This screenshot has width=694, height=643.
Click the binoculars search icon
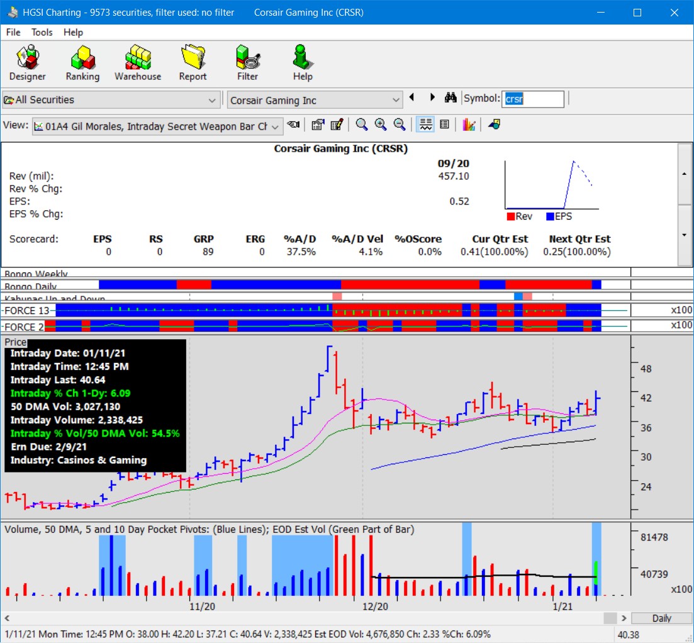(451, 98)
